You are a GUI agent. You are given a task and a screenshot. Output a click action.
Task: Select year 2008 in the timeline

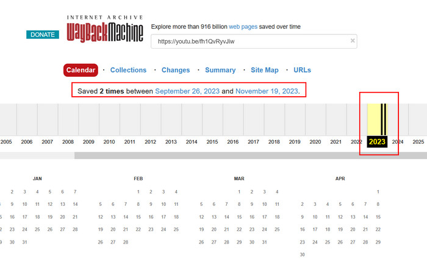tap(68, 142)
